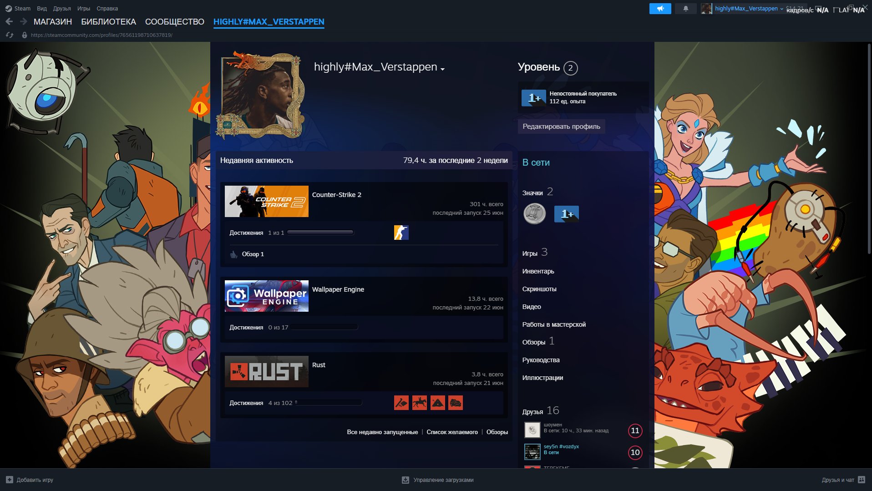Image resolution: width=872 pixels, height=491 pixels.
Task: Click the Rust achievements progress bar
Action: [x=328, y=403]
